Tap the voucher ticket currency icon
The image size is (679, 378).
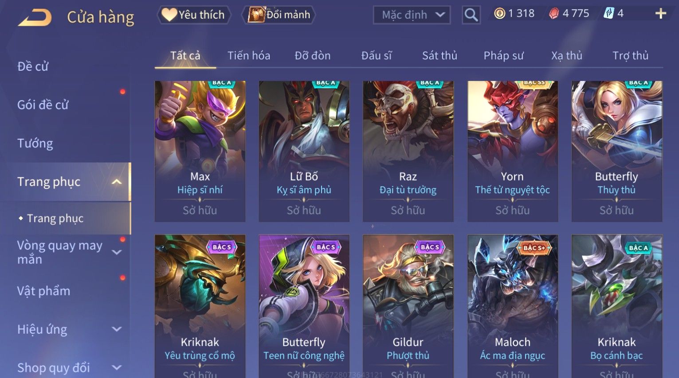(x=608, y=14)
